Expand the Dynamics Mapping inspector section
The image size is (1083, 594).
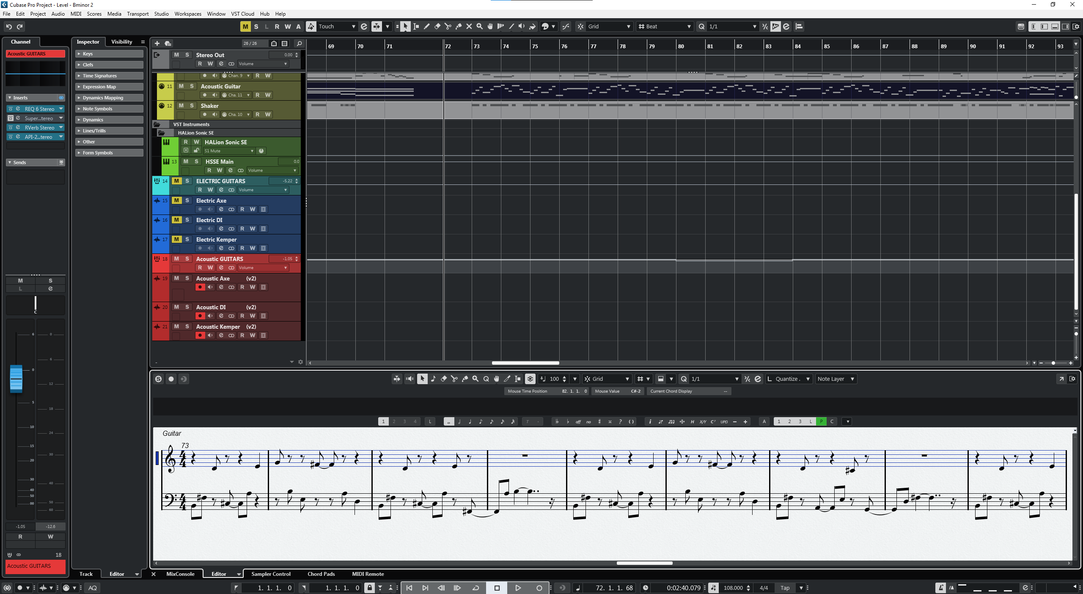point(103,98)
